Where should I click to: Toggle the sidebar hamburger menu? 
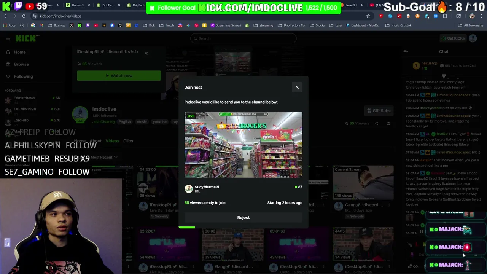pos(8,38)
